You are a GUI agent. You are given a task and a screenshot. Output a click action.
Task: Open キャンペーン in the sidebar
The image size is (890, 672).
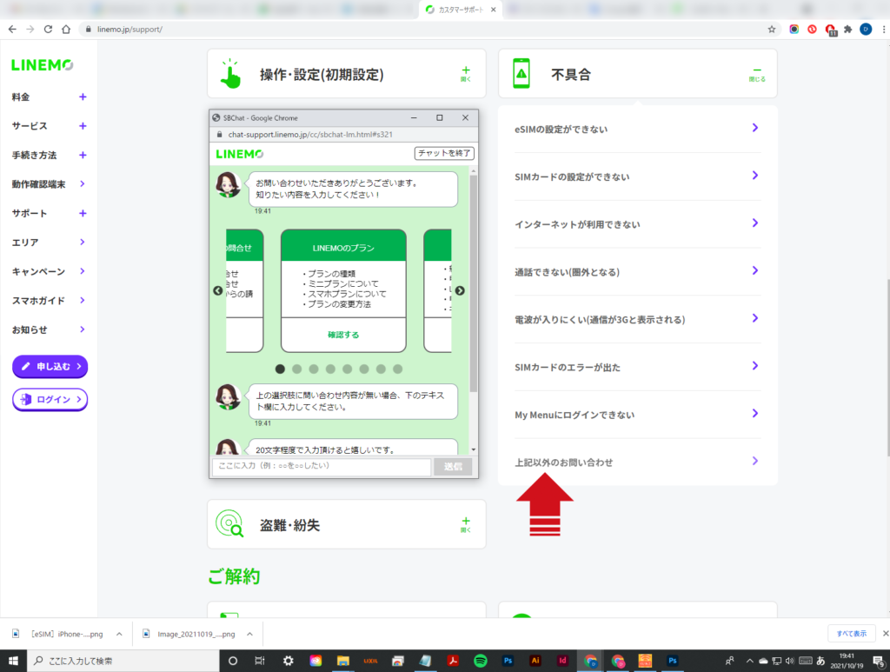pyautogui.click(x=50, y=271)
